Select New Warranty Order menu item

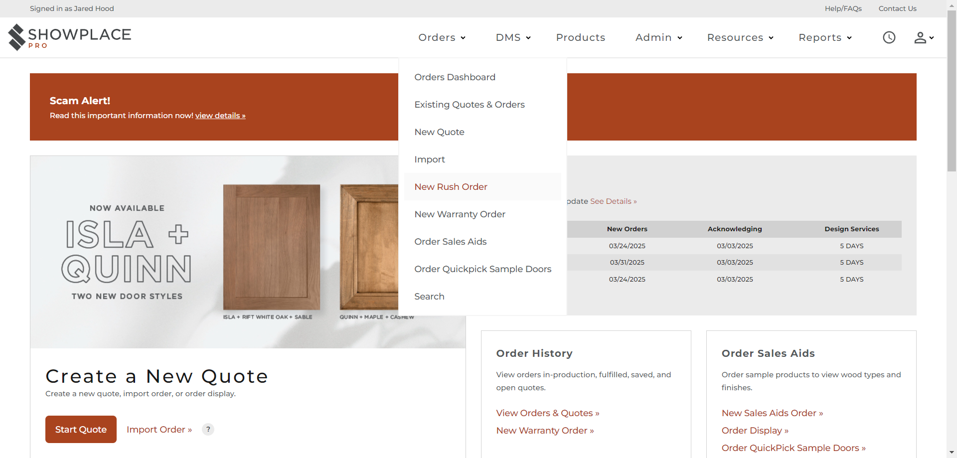(482, 214)
